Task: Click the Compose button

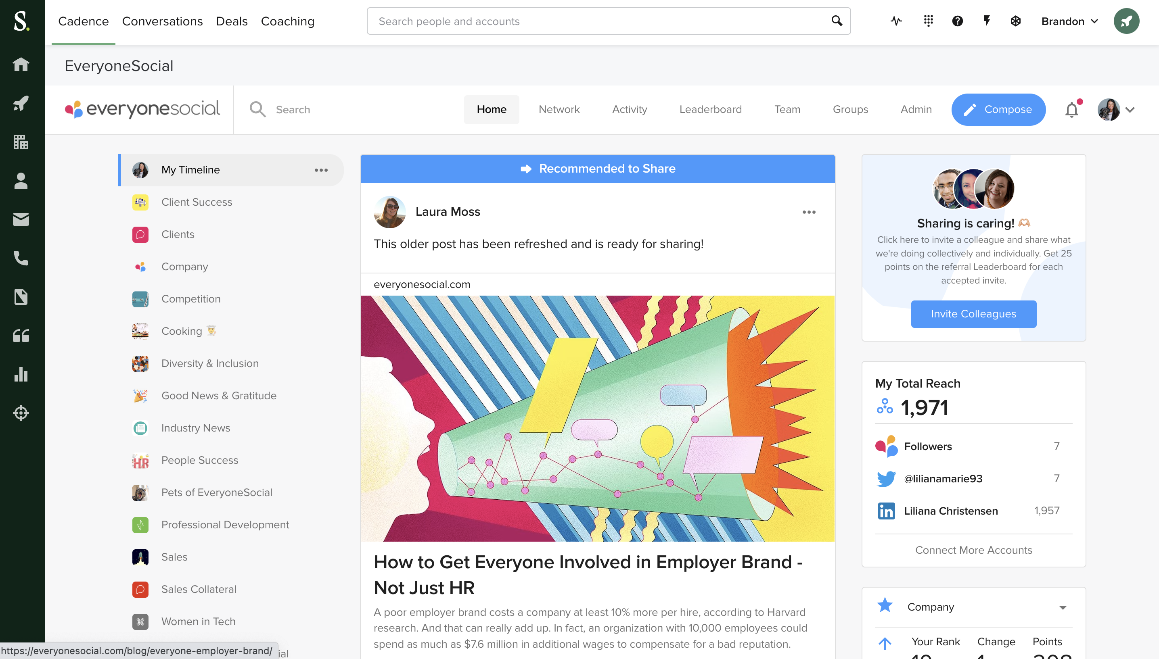Action: coord(998,110)
